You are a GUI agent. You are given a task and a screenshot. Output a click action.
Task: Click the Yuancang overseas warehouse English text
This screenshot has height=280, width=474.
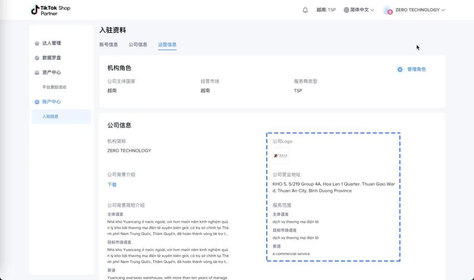point(167,277)
